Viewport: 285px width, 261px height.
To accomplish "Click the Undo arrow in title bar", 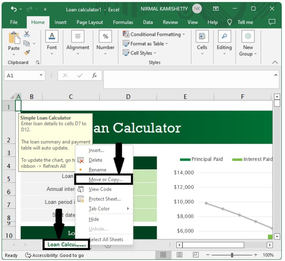I will pyautogui.click(x=14, y=9).
